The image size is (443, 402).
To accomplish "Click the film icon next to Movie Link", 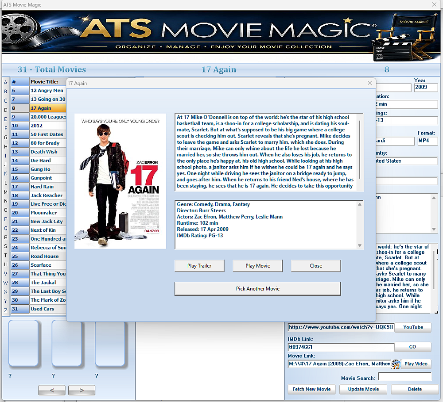I will (396, 364).
